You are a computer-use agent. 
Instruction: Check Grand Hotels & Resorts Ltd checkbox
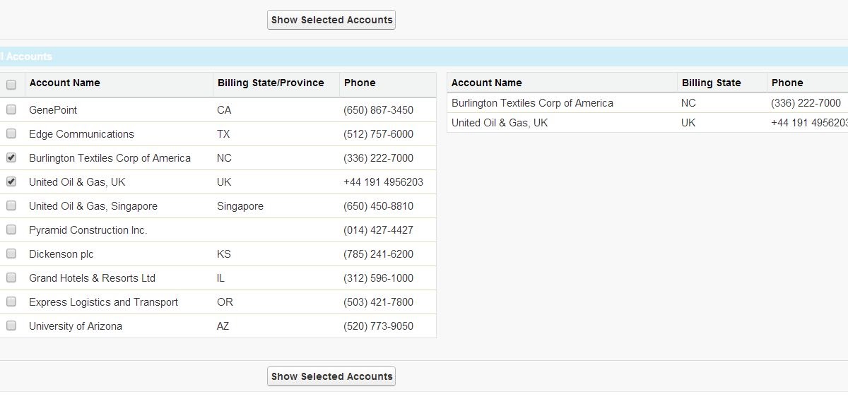click(11, 277)
